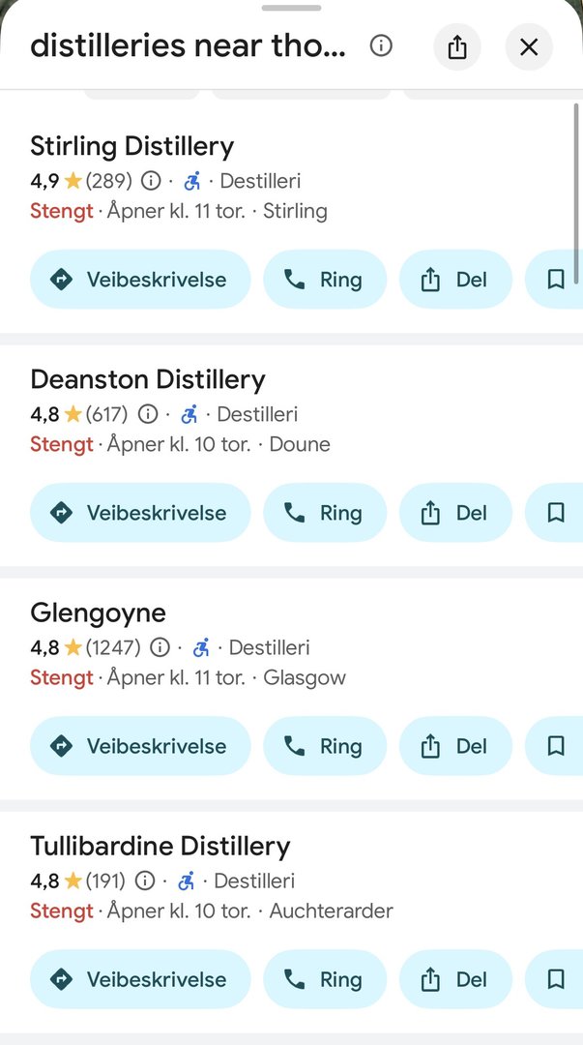Open the Tullibardine Distillery listing title
The height and width of the screenshot is (1045, 583).
(160, 846)
